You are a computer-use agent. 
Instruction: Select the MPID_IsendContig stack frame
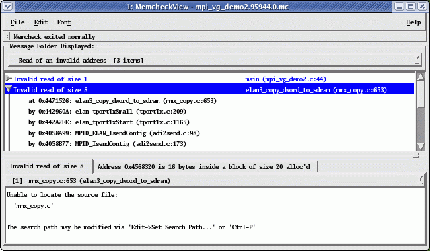(x=107, y=144)
